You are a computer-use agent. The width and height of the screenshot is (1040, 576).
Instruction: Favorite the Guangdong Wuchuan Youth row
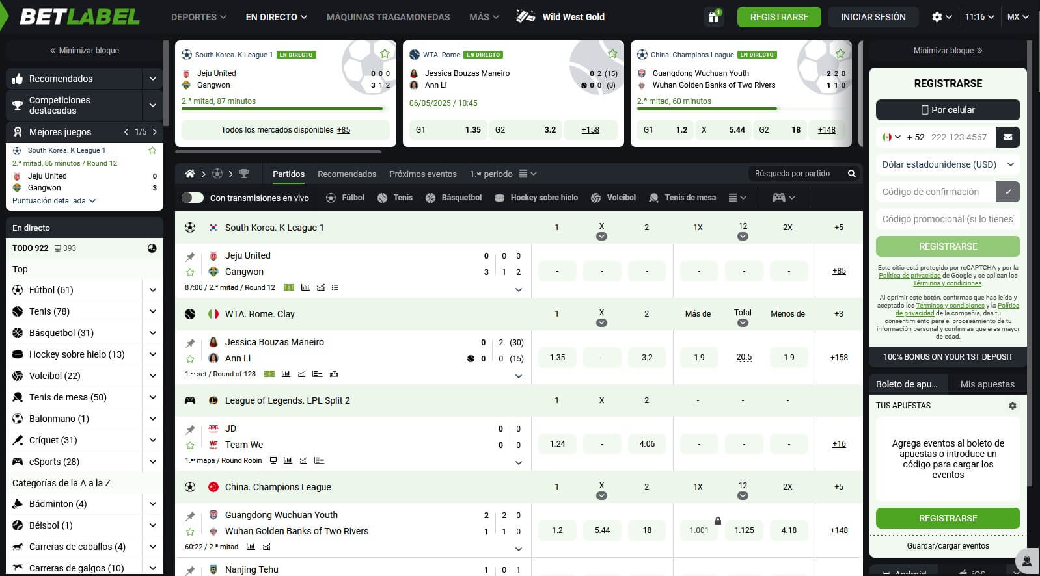pos(190,532)
